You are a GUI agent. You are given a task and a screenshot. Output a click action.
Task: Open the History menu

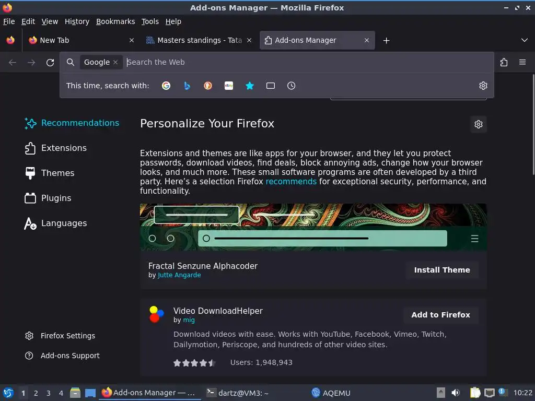tap(77, 21)
